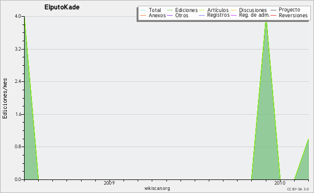Screen dimensions: 314x193
Task: Select the 'Registros' legend label
Action: tap(218, 15)
